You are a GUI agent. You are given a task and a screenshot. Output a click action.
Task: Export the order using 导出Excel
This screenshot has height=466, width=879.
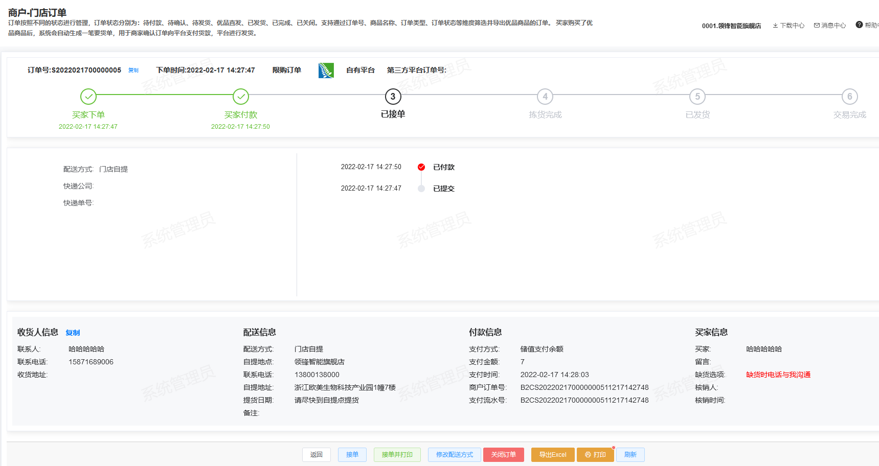(x=553, y=455)
